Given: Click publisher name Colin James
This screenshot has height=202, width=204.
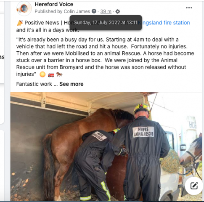Looking at the screenshot, I should coord(77,11).
